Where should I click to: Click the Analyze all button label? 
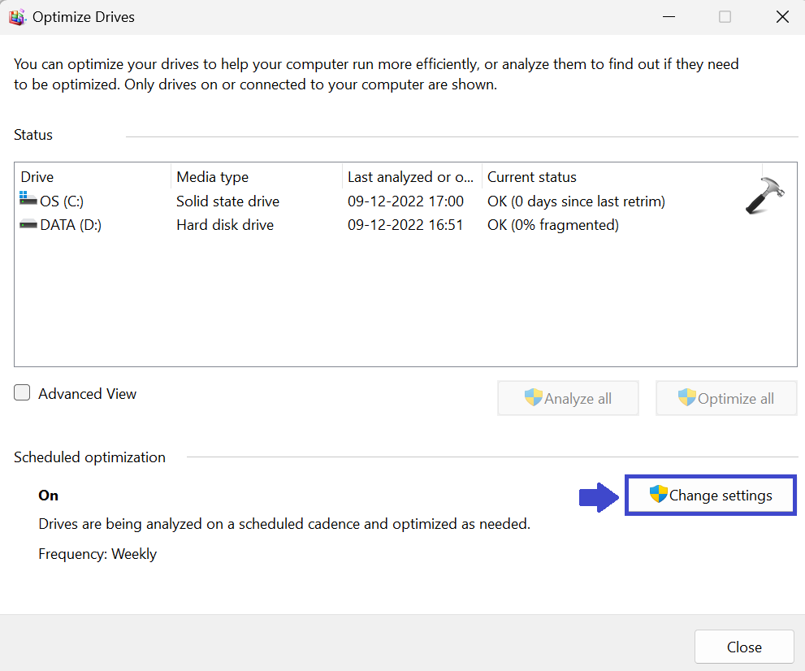pos(578,398)
